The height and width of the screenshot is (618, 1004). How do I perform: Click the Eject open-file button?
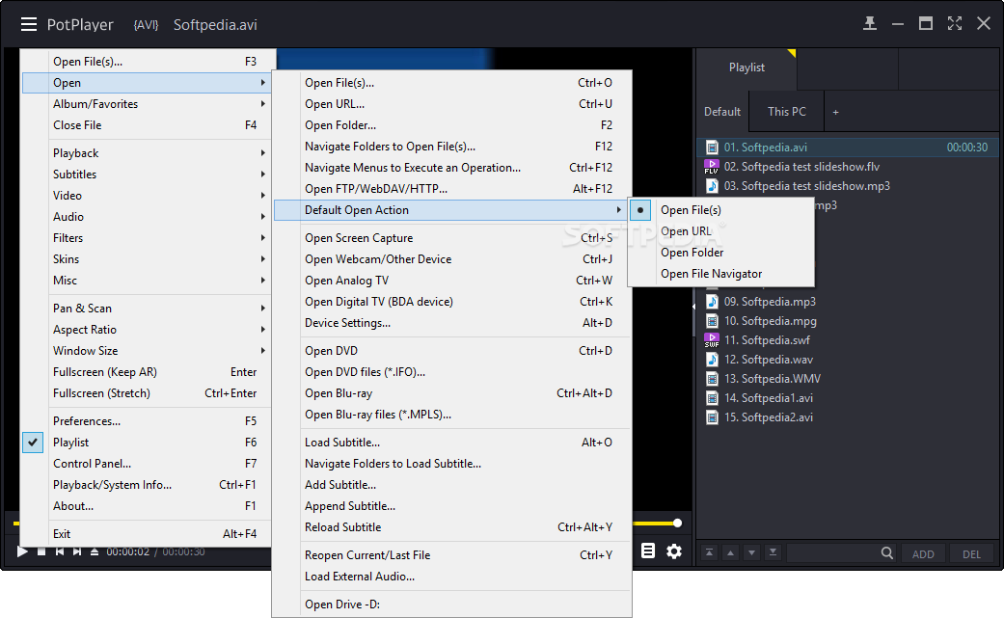95,551
